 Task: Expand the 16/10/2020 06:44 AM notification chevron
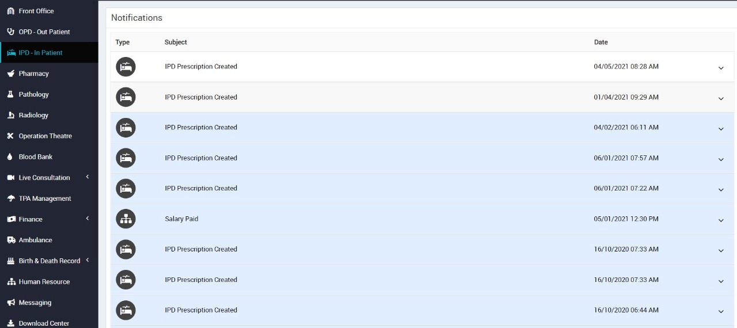(721, 311)
